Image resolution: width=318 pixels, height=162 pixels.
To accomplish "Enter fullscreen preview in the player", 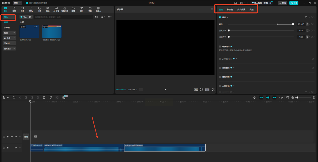I will (213, 89).
